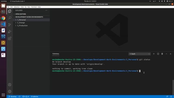Open the Edit menu
Viewport: 174px width, 98px height.
tap(11, 7)
